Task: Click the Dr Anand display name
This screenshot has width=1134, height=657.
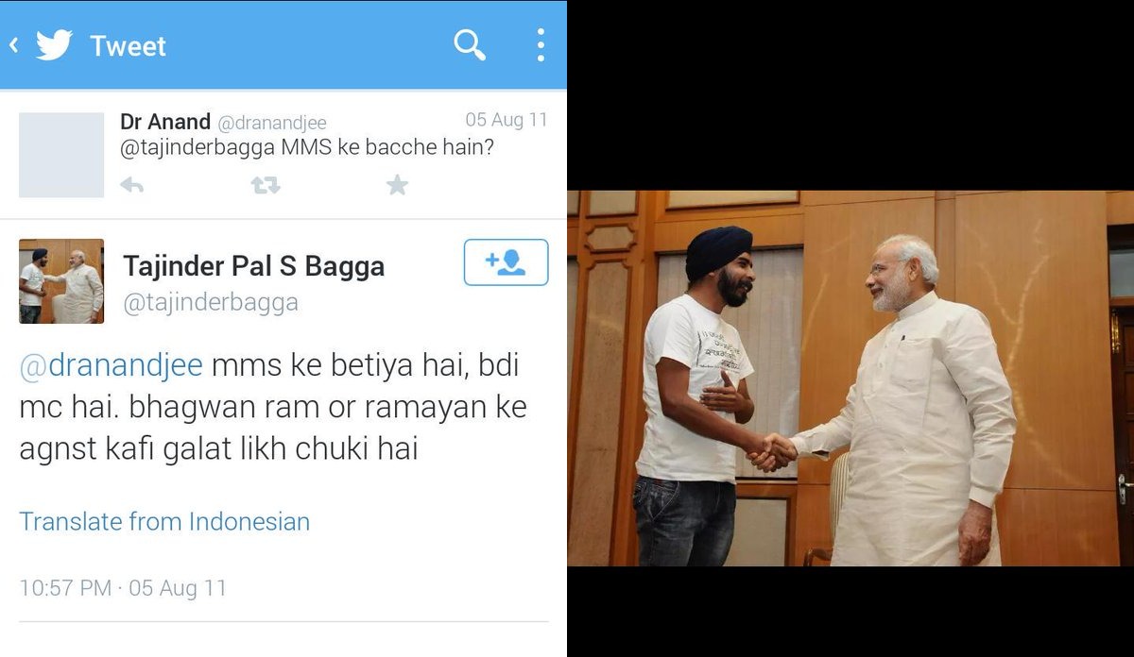Action: pos(165,122)
